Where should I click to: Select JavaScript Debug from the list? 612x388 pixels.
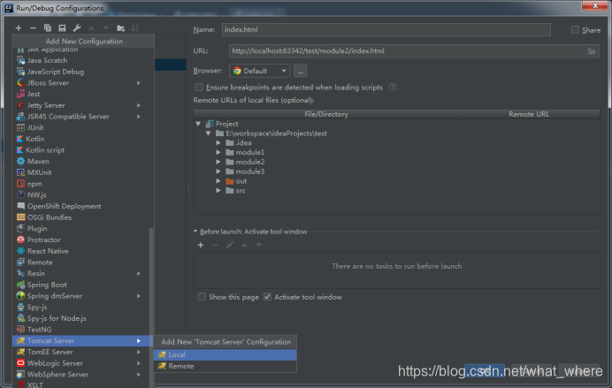(83, 72)
